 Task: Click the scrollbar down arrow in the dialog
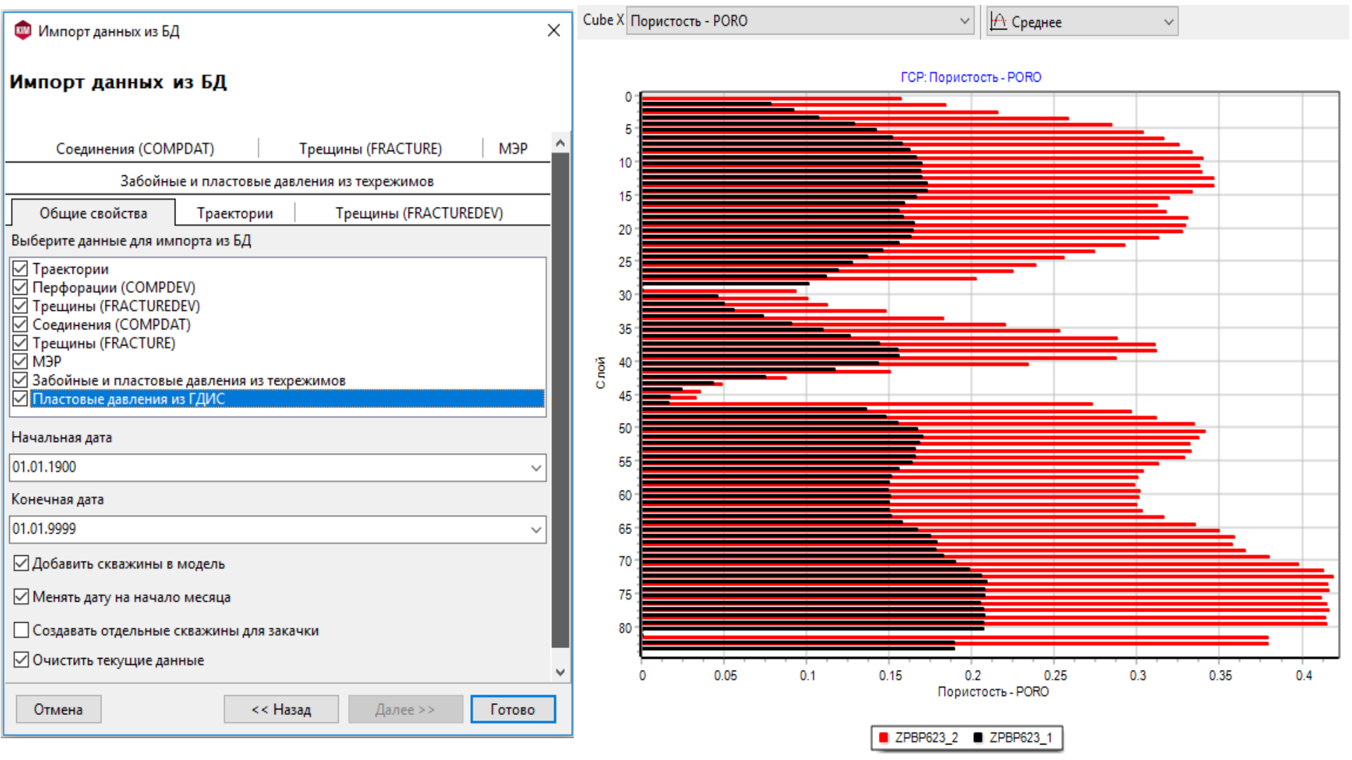561,672
